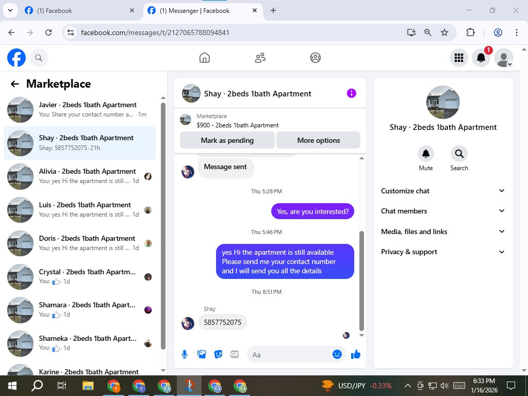Viewport: 528px width, 396px height.
Task: Attach a photo file icon
Action: pyautogui.click(x=202, y=354)
